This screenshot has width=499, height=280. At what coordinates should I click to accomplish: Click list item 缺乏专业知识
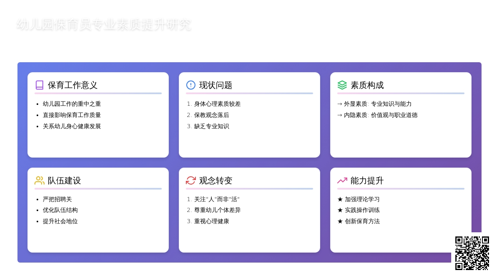pos(212,126)
